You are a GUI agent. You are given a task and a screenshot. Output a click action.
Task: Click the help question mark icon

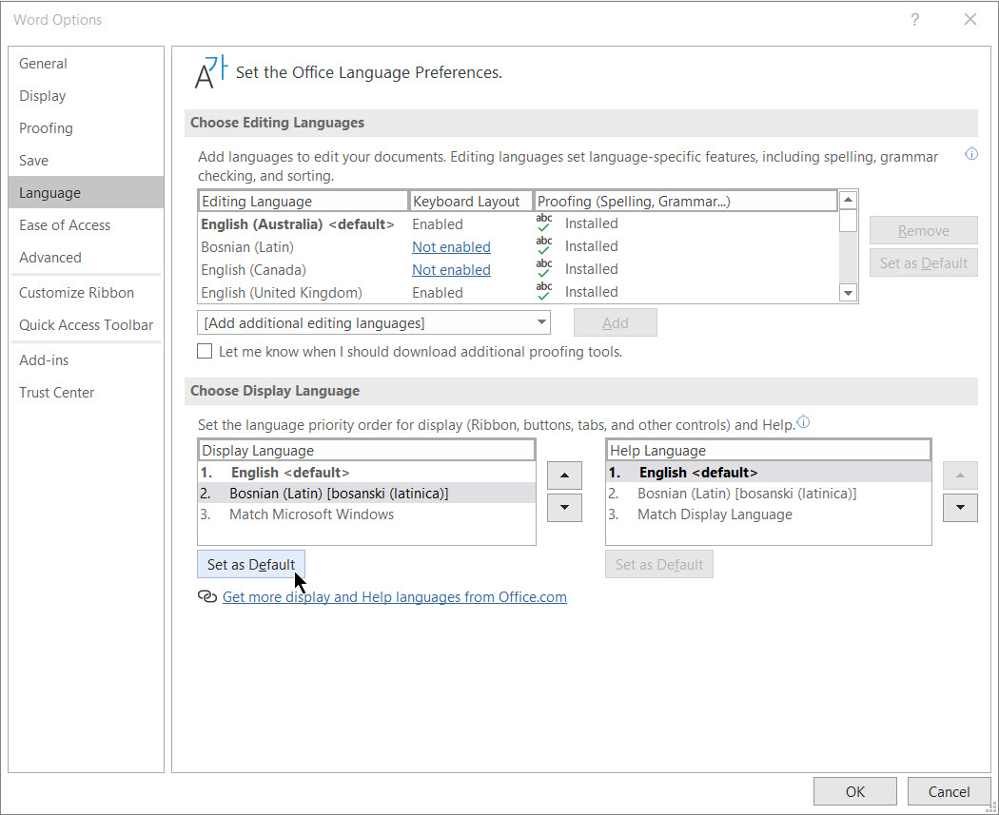pos(914,20)
